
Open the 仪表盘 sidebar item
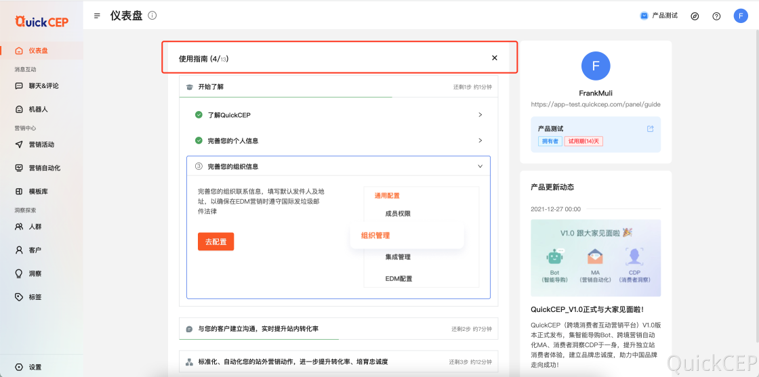[x=41, y=50]
